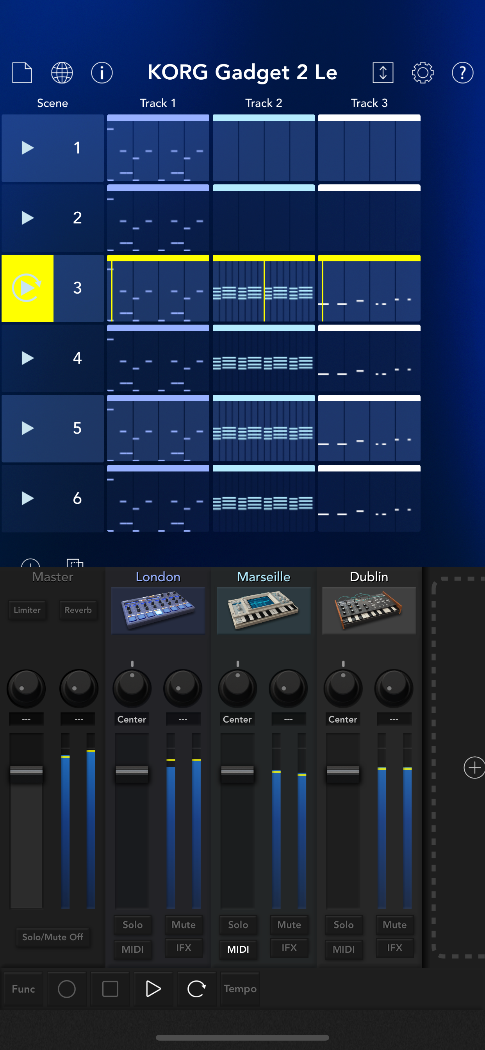The width and height of the screenshot is (485, 1050).
Task: Select the London track name label
Action: pyautogui.click(x=158, y=577)
